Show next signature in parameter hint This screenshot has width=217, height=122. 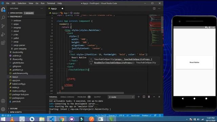pyautogui.click(x=91, y=64)
